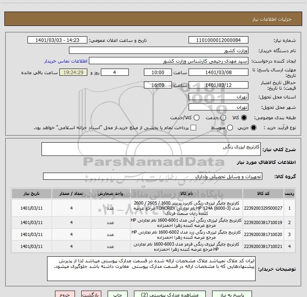307x297 pixels.
Task: Click the requester field سید مهدی رحیمی
Action: [169, 61]
